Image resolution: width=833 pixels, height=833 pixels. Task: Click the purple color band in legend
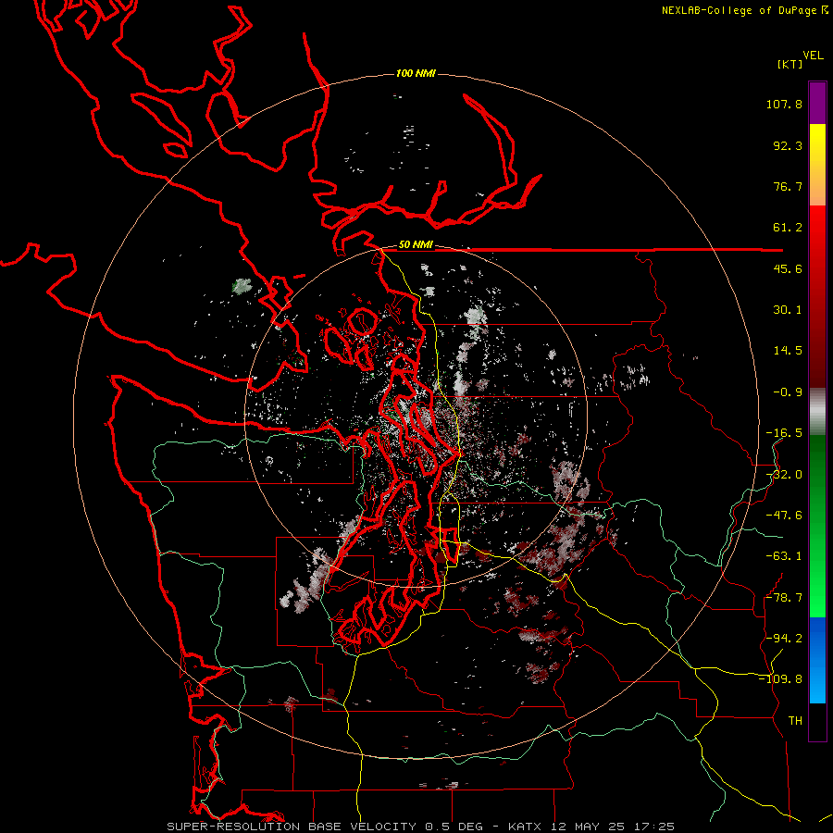coord(817,103)
